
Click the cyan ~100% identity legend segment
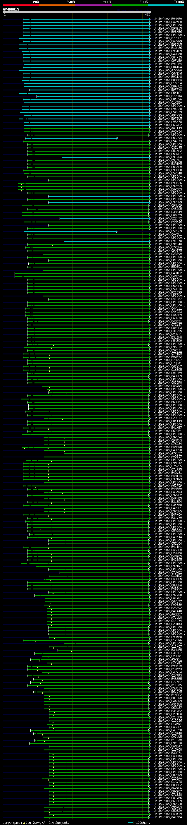[166, 6]
